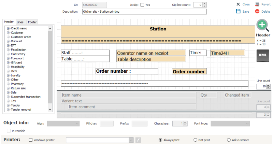Select the Always print radio button
273x144 pixels.
coord(160,140)
